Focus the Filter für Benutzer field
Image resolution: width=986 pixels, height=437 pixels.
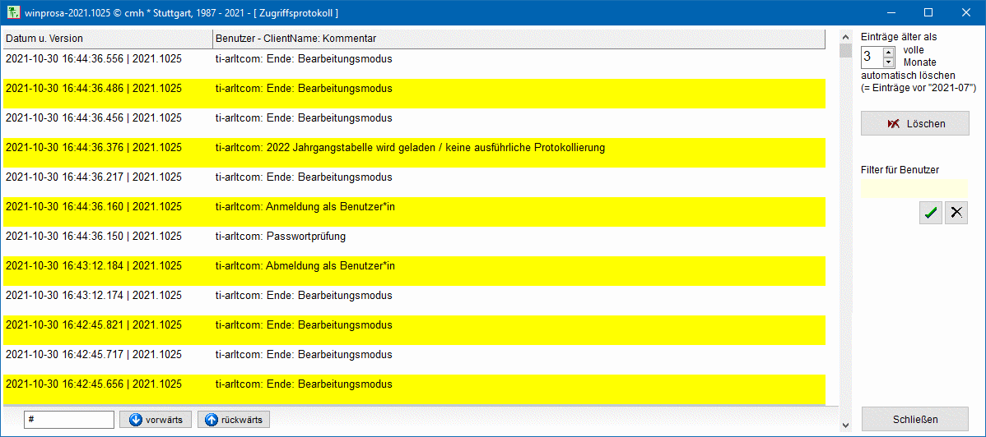pyautogui.click(x=914, y=189)
